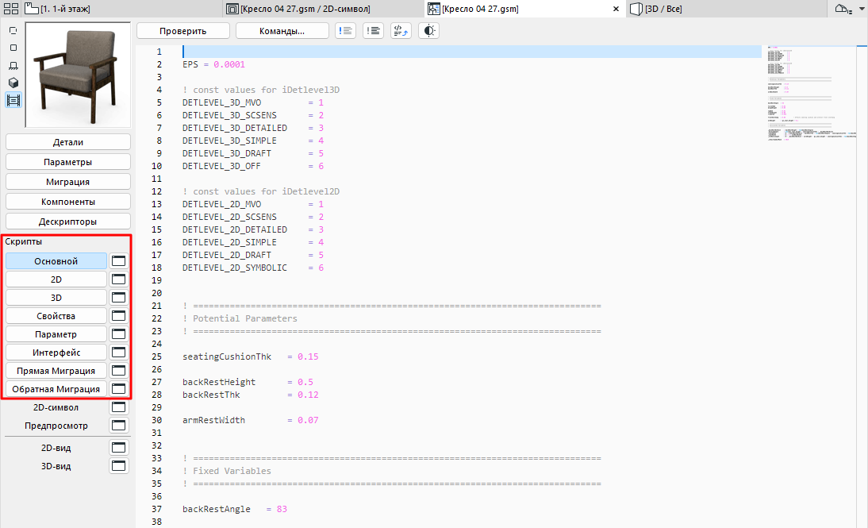This screenshot has height=528, width=868.
Task: Select the 3D cube preview mode icon
Action: tap(12, 83)
